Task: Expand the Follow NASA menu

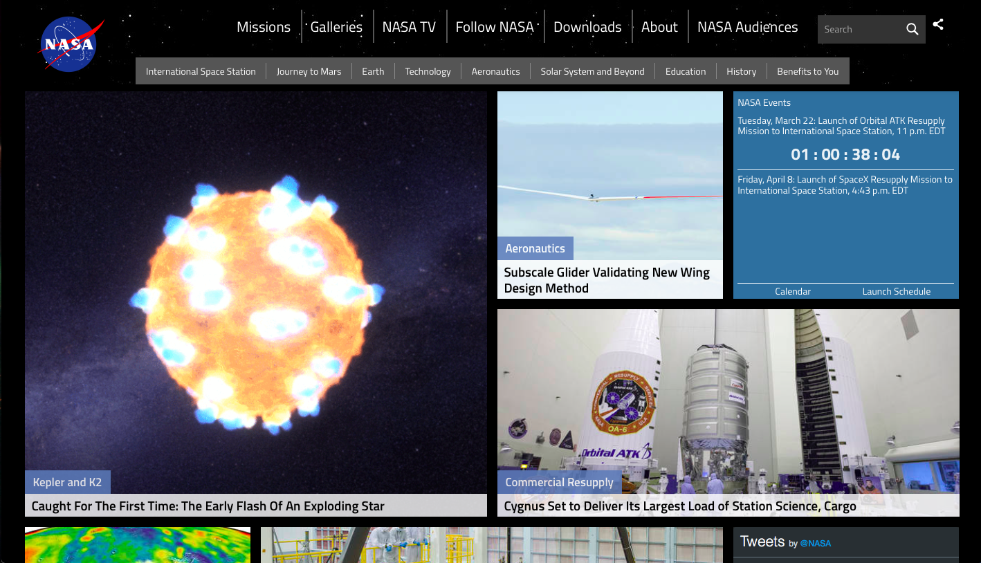Action: tap(495, 27)
